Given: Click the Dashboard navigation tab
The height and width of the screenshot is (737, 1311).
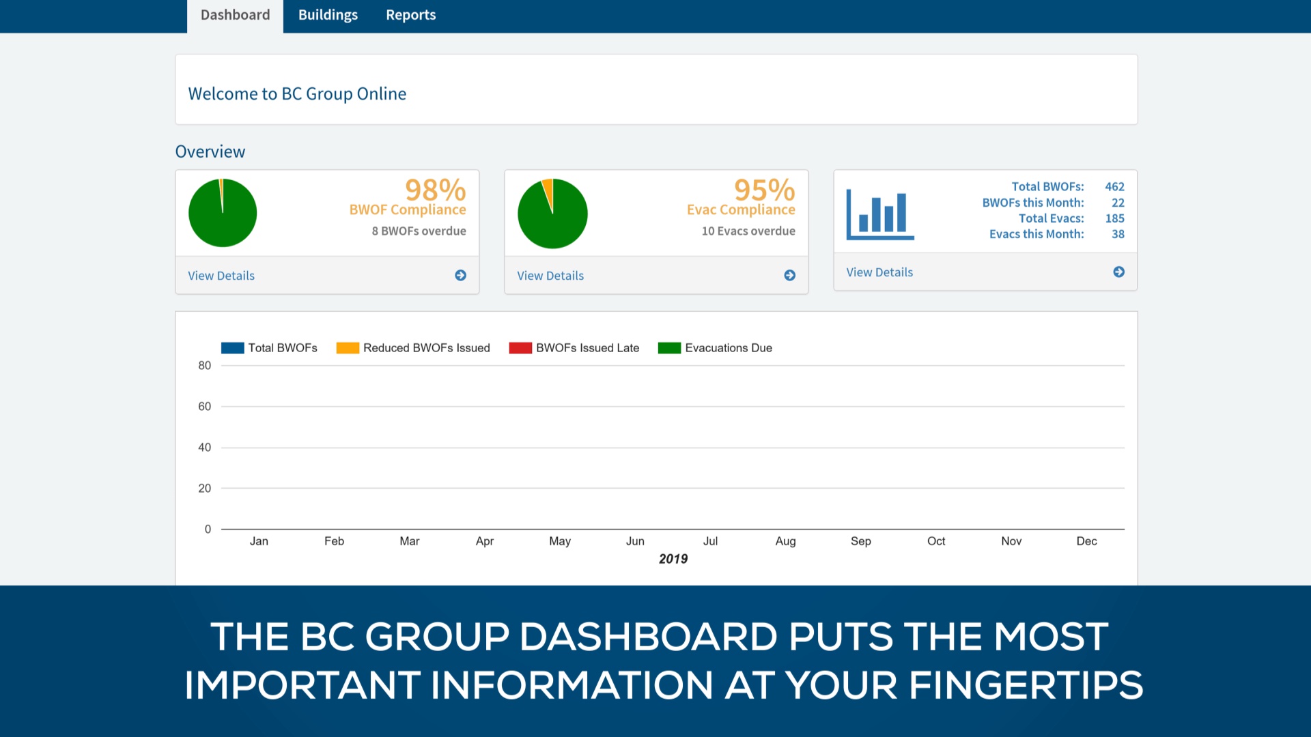Looking at the screenshot, I should pyautogui.click(x=234, y=14).
